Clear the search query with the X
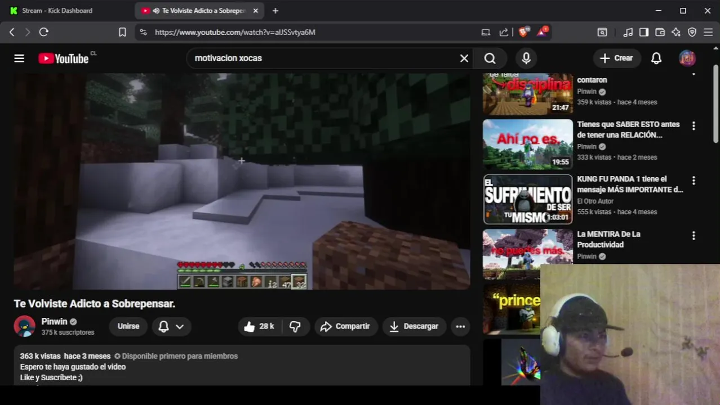Viewport: 720px width, 405px height. (464, 58)
